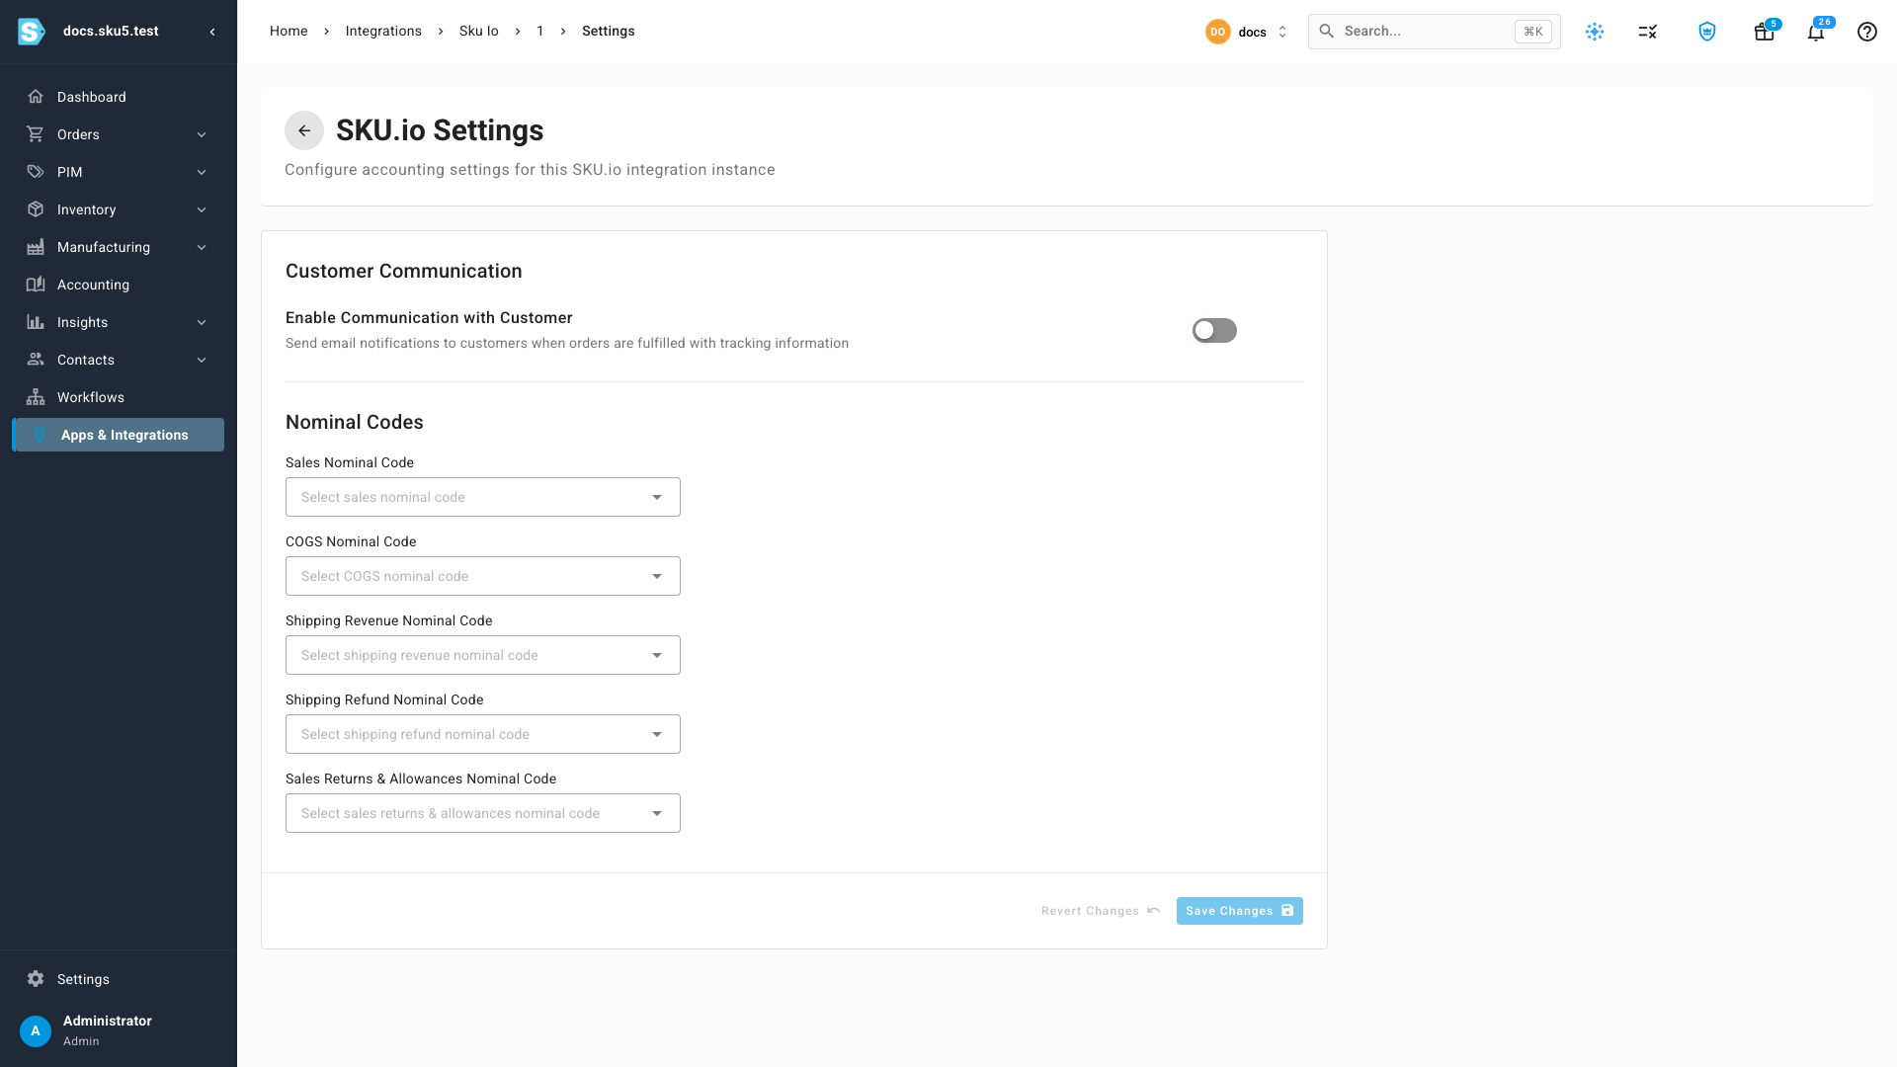Go to Home breadcrumb link
The height and width of the screenshot is (1067, 1897).
pyautogui.click(x=289, y=32)
